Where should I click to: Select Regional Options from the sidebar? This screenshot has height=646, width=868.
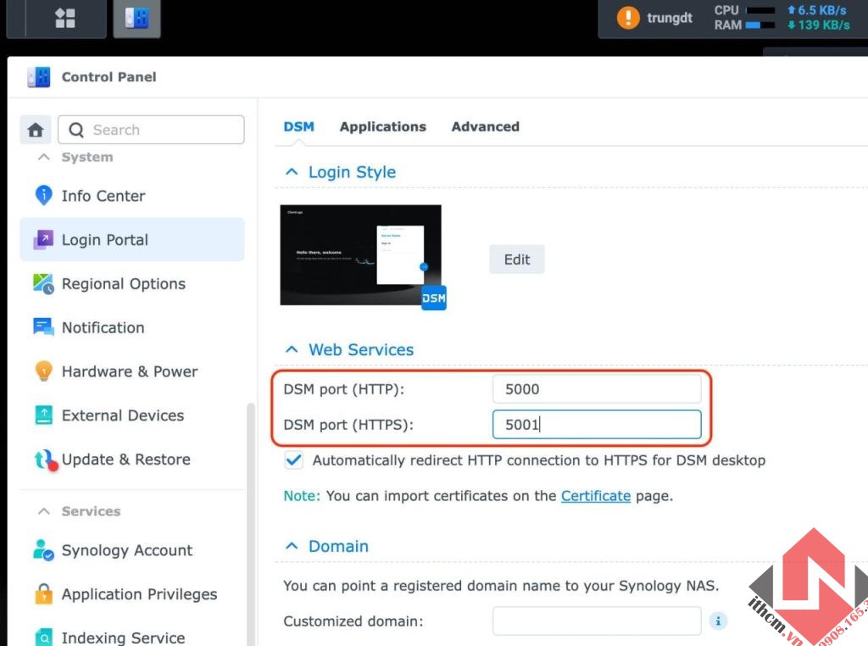click(x=123, y=284)
